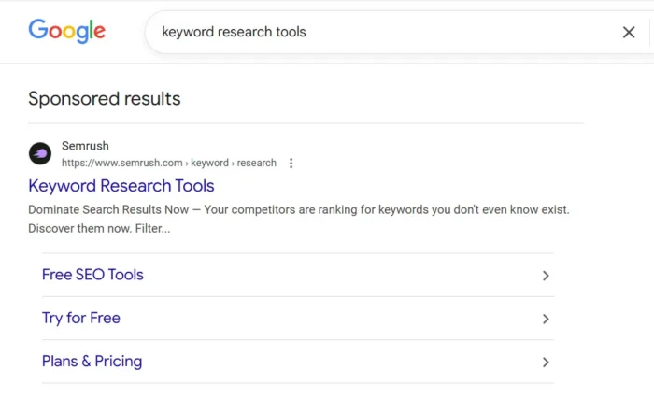654x413 pixels.
Task: Open the three-dot ad options menu
Action: pyautogui.click(x=291, y=164)
